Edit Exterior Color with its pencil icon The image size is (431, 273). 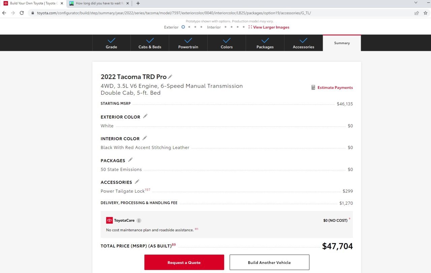pos(145,116)
